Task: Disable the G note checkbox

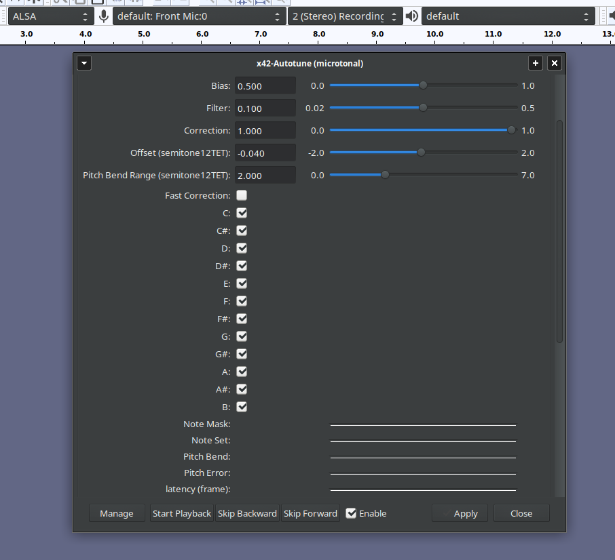Action: [x=242, y=336]
